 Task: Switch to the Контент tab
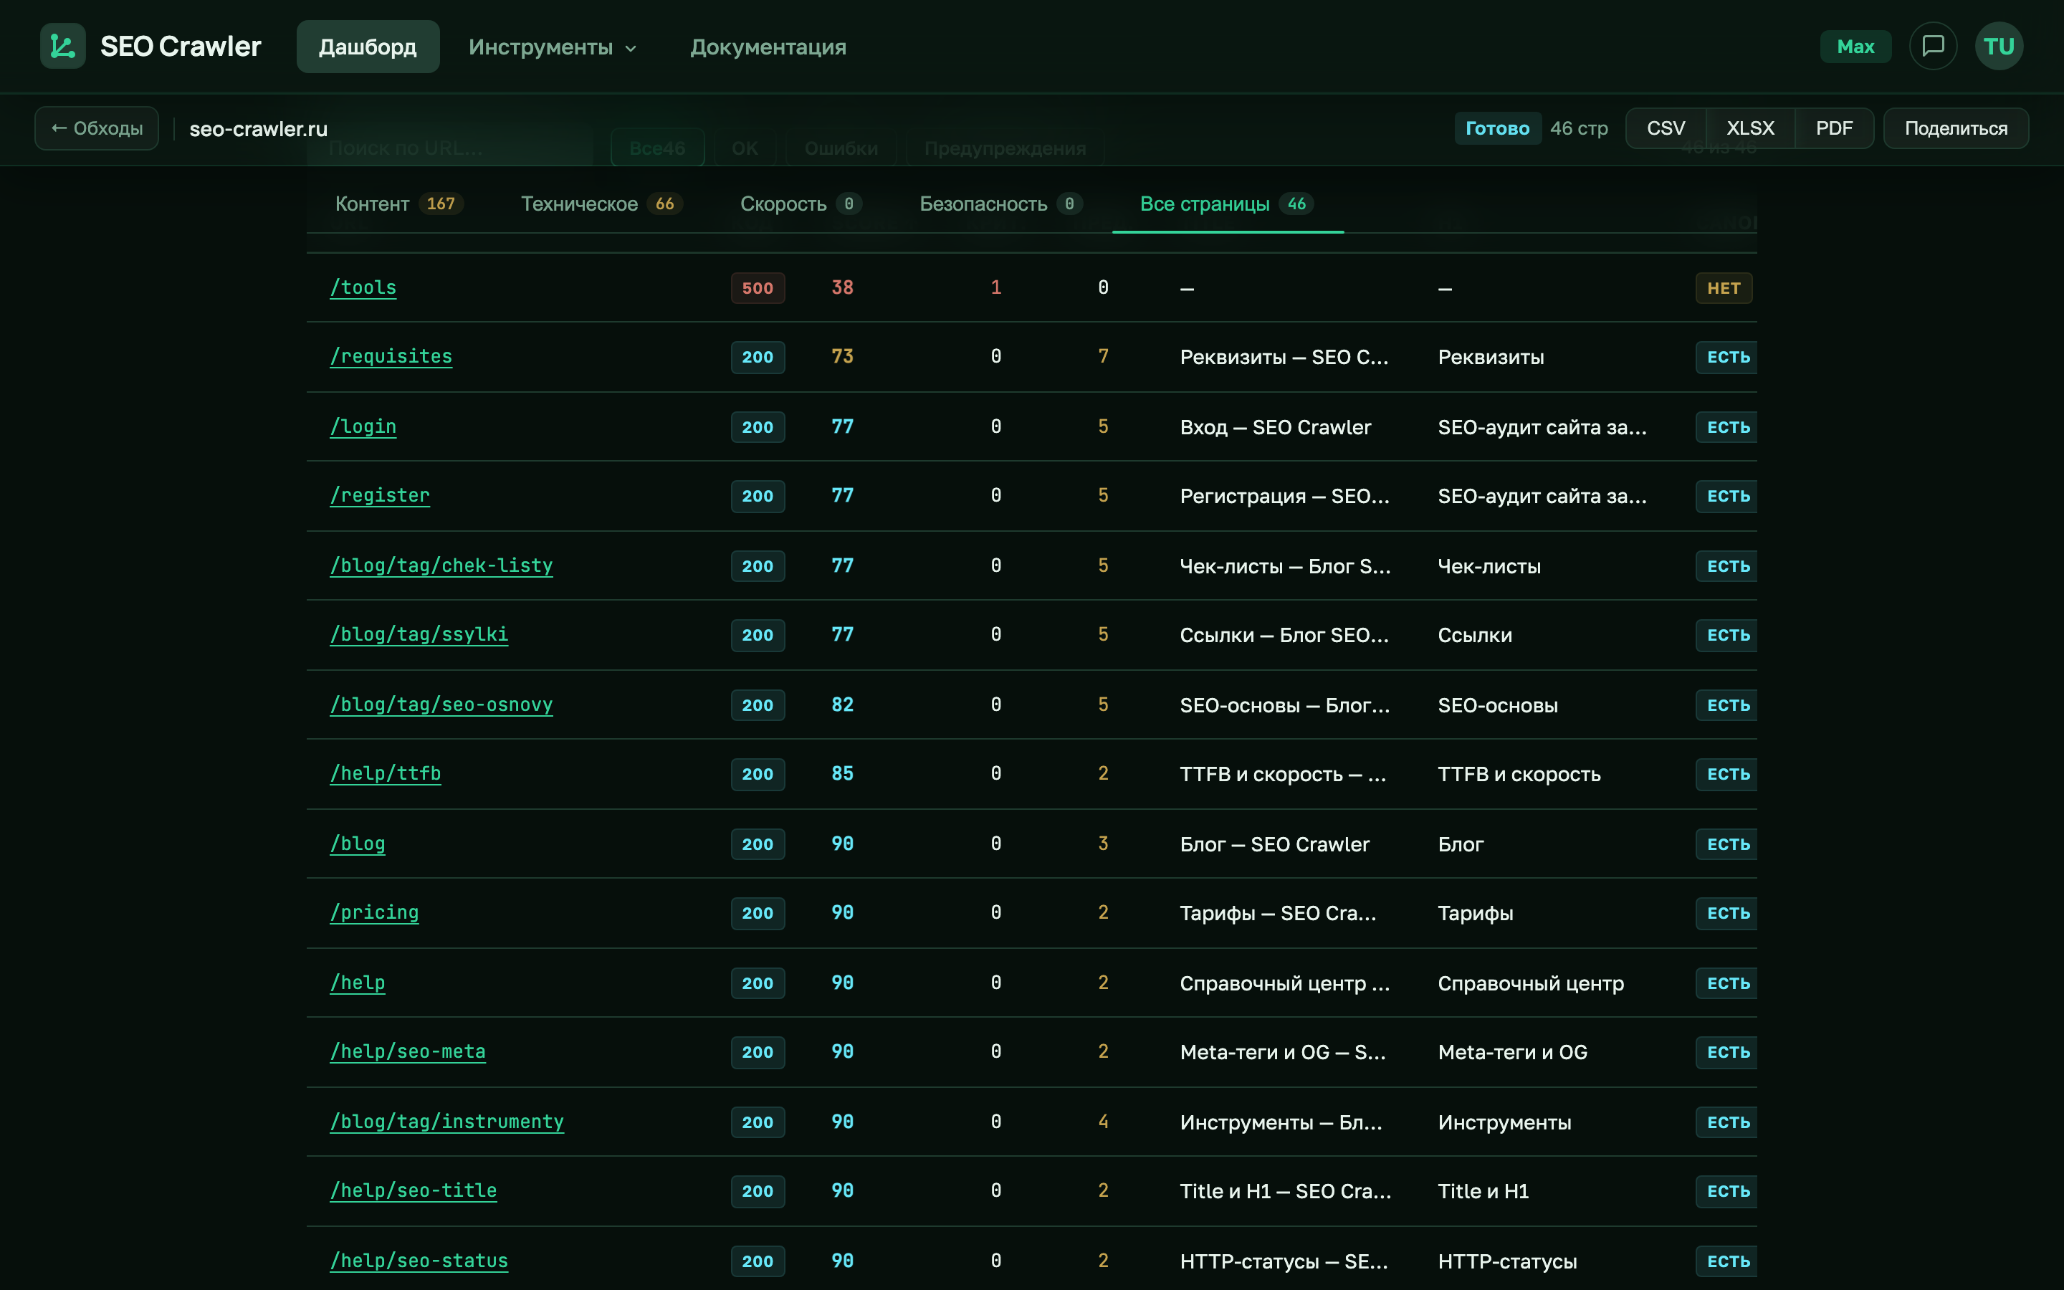click(x=398, y=204)
